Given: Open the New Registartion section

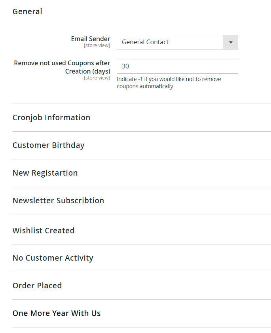Looking at the screenshot, I should click(45, 173).
